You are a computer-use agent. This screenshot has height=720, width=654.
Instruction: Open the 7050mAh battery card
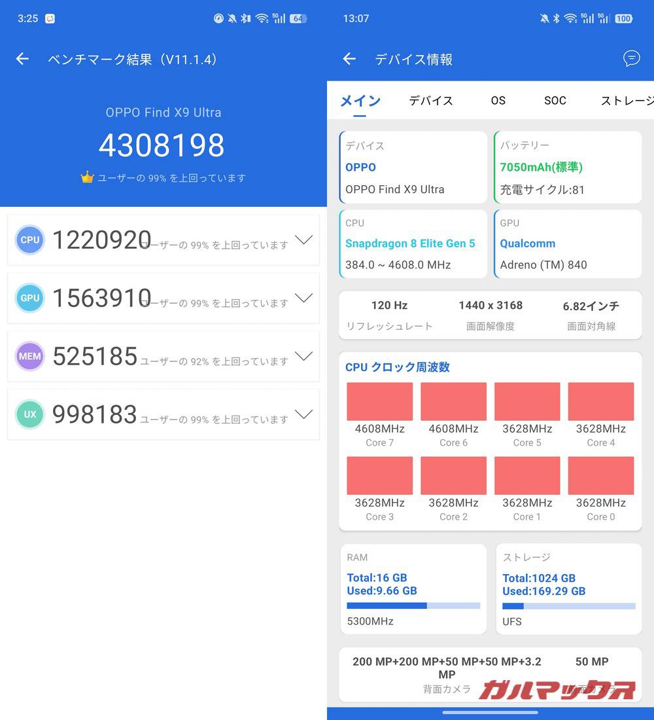(568, 167)
